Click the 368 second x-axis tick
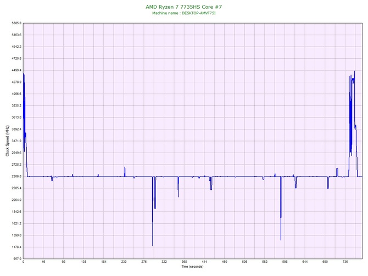 [x=184, y=262]
